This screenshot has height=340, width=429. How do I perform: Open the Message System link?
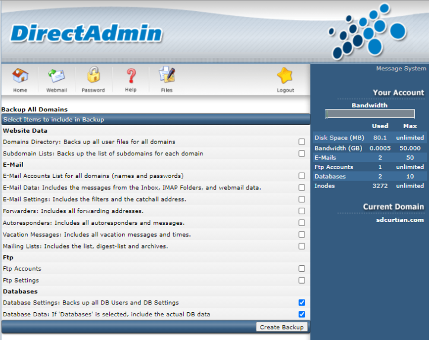tap(401, 68)
